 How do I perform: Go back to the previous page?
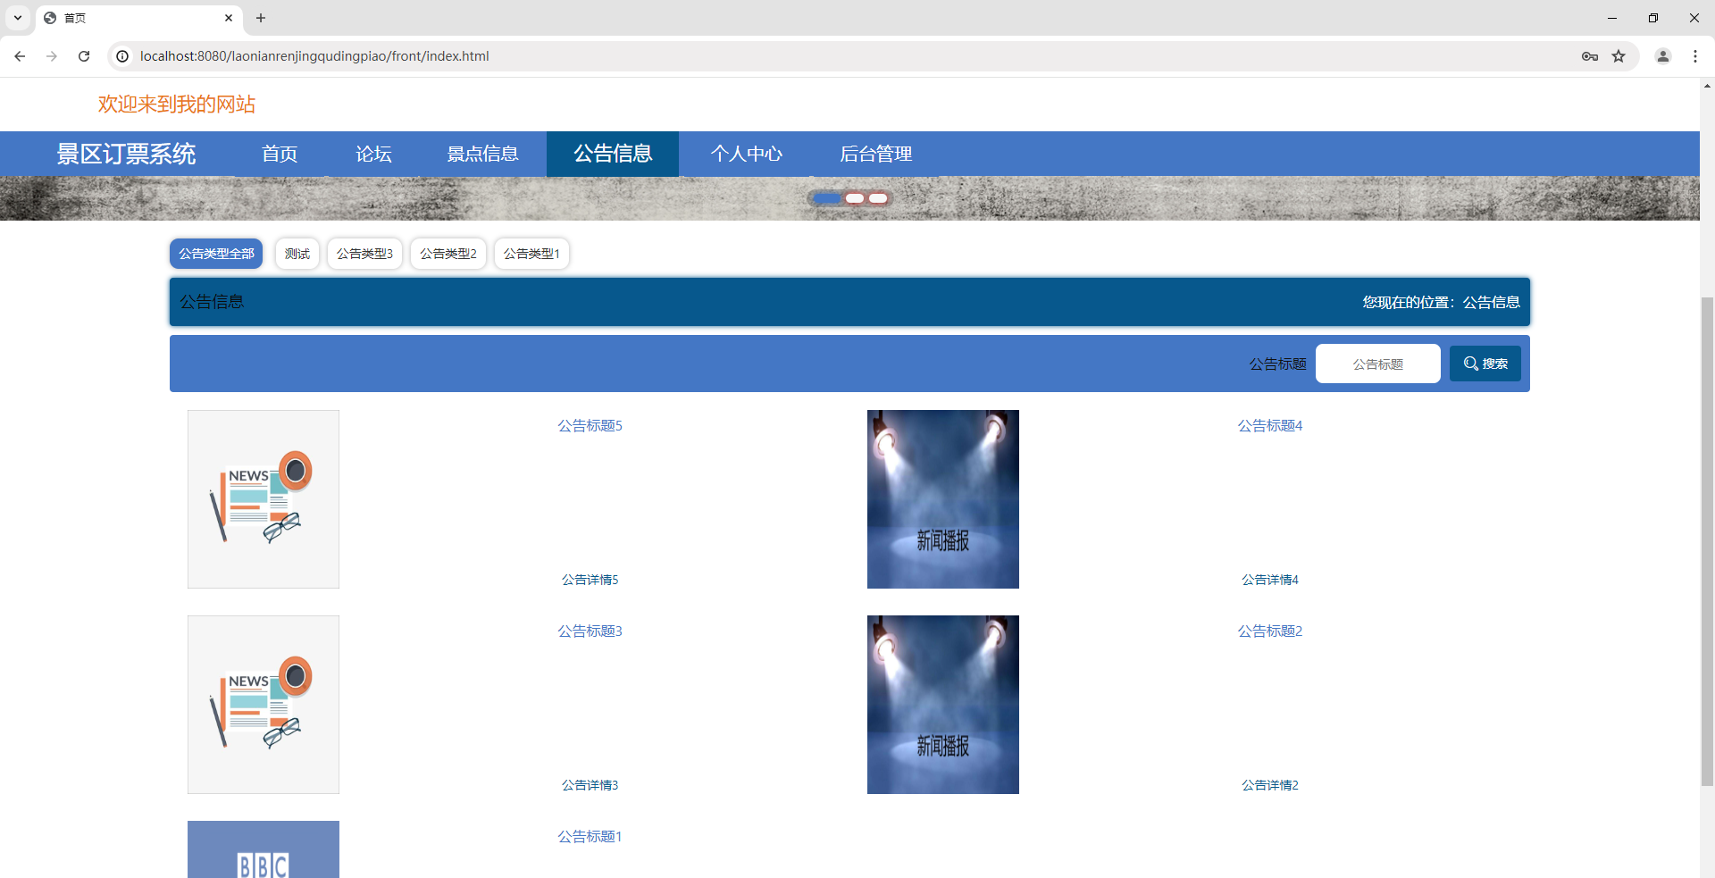(20, 56)
